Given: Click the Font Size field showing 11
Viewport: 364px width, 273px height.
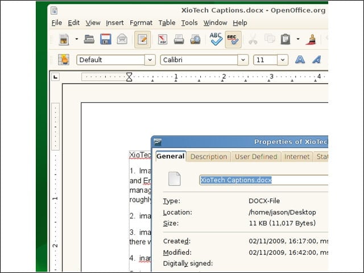Looking at the screenshot, I should [266, 60].
